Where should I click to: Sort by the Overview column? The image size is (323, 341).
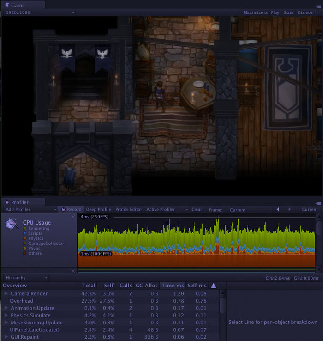click(x=40, y=286)
